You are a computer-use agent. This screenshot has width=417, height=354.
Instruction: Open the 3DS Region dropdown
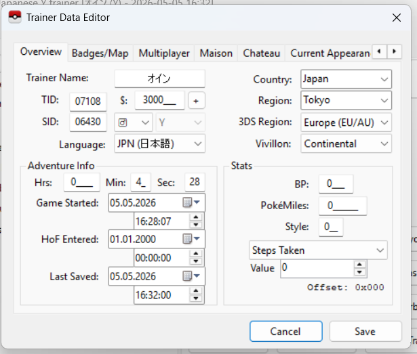346,123
